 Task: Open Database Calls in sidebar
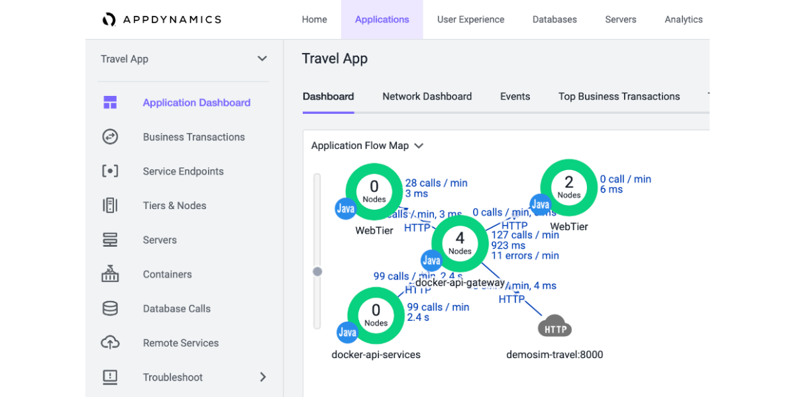pyautogui.click(x=177, y=309)
